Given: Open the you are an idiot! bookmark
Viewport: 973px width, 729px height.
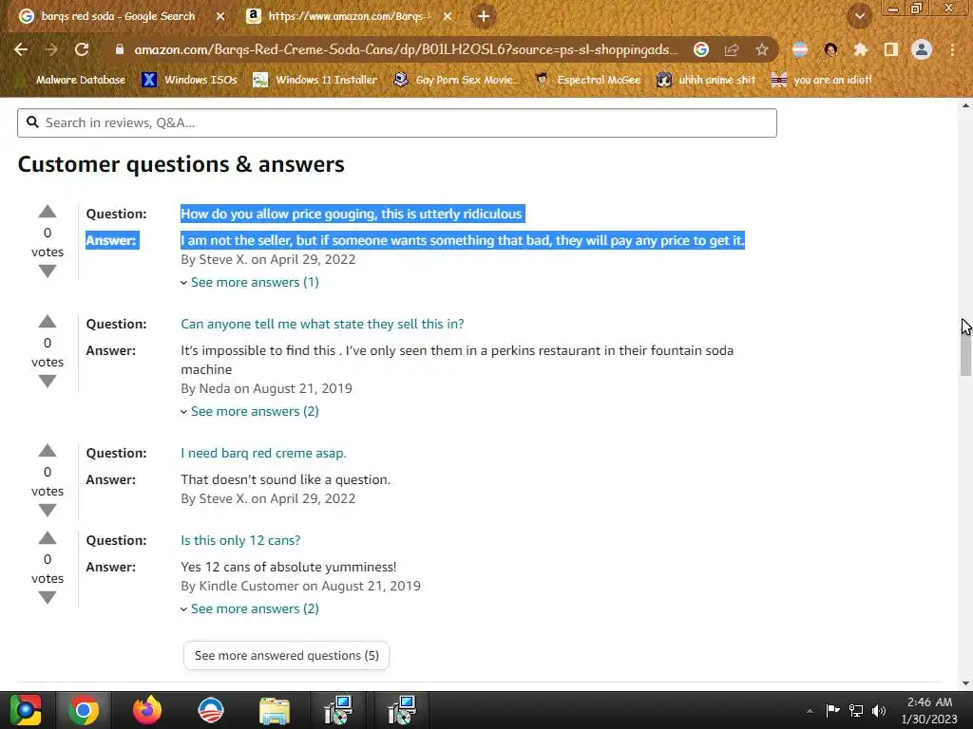Looking at the screenshot, I should pyautogui.click(x=821, y=80).
